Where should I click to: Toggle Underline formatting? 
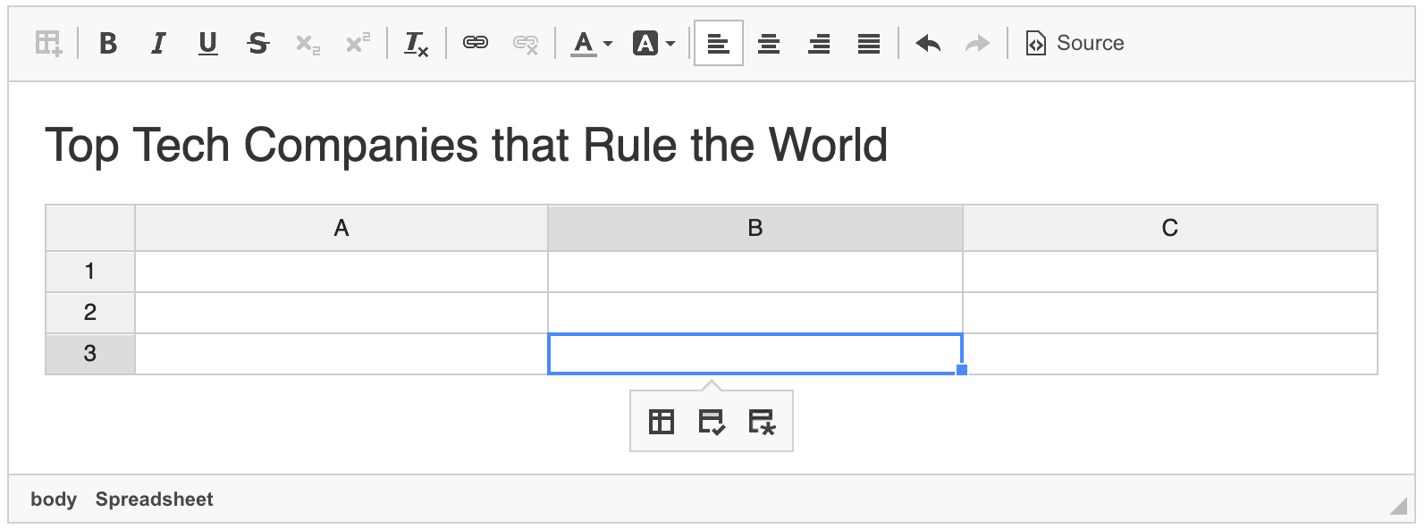pyautogui.click(x=208, y=43)
